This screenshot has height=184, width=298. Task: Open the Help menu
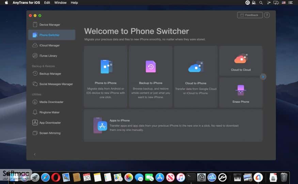pyautogui.click(x=74, y=3)
